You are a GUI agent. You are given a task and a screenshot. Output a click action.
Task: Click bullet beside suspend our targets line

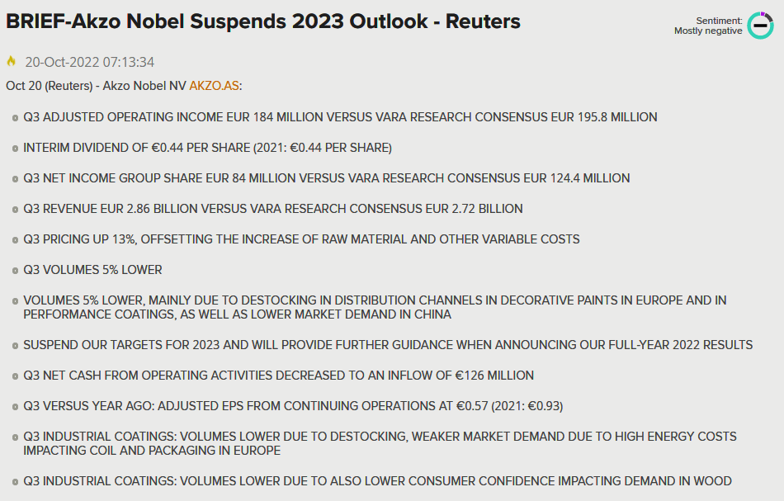pyautogui.click(x=15, y=347)
